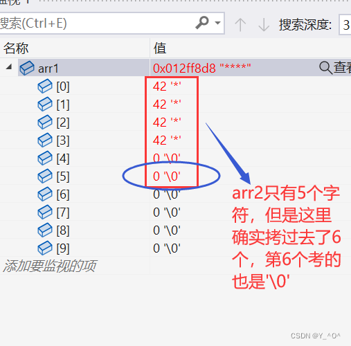Open the search options dropdown arrow
This screenshot has width=351, height=346.
(217, 23)
